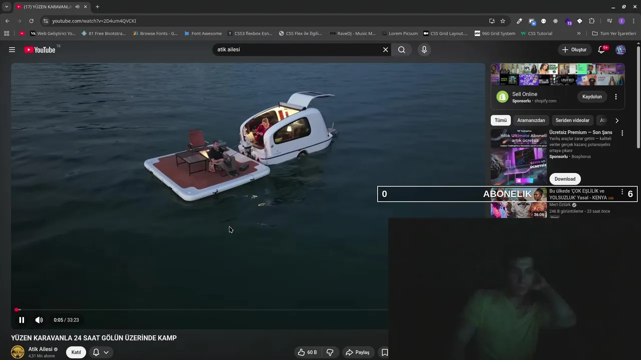Screen dimensions: 641x360
Task: Install app icon in address bar
Action: coord(492,21)
